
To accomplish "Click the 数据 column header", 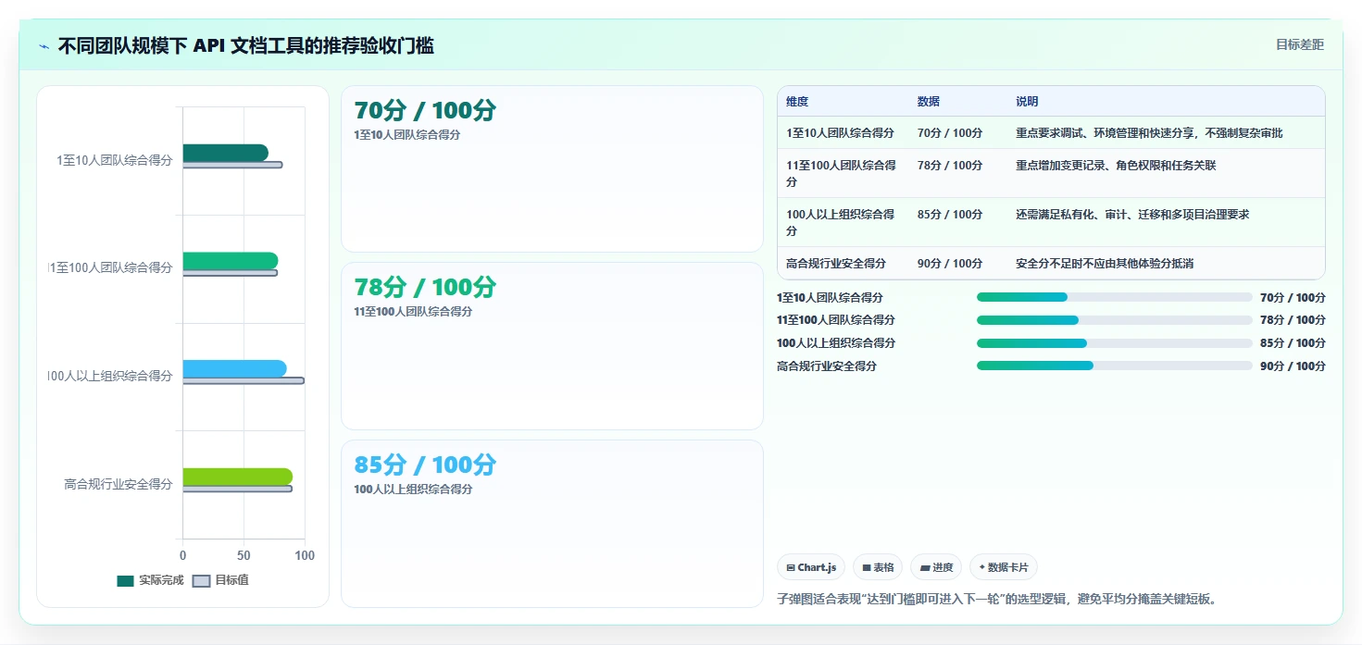I will coord(929,102).
